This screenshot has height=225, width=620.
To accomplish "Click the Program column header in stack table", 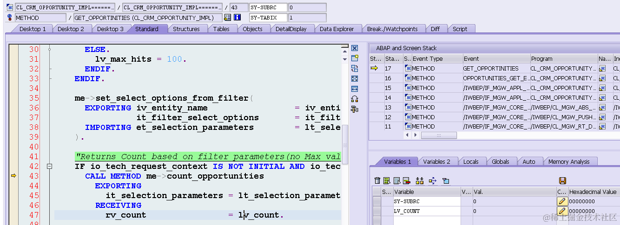I will (x=564, y=58).
